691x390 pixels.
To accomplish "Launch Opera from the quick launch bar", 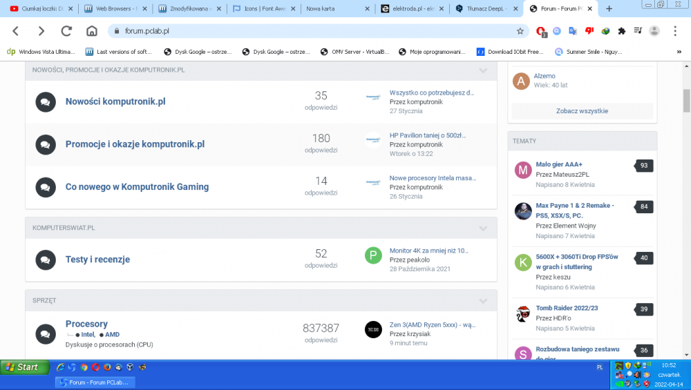I will [x=95, y=367].
